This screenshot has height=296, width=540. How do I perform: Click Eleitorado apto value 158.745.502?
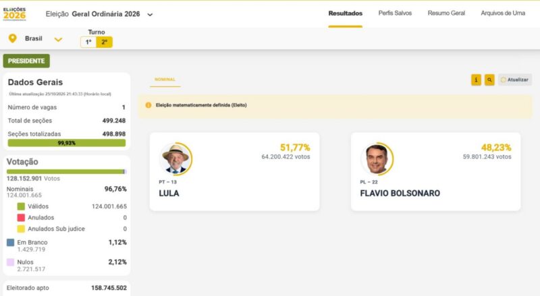tap(109, 288)
